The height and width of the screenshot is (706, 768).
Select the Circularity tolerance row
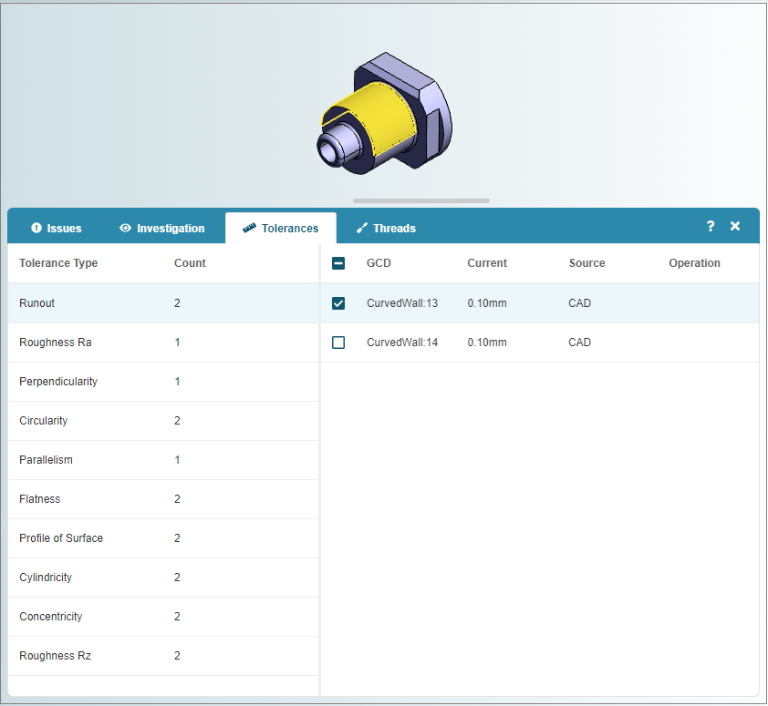click(x=163, y=421)
